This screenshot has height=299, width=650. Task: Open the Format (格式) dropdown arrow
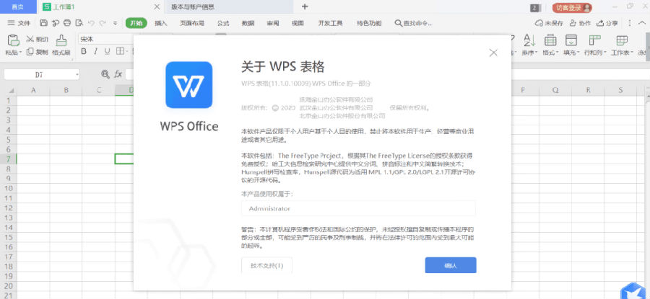tap(558, 53)
